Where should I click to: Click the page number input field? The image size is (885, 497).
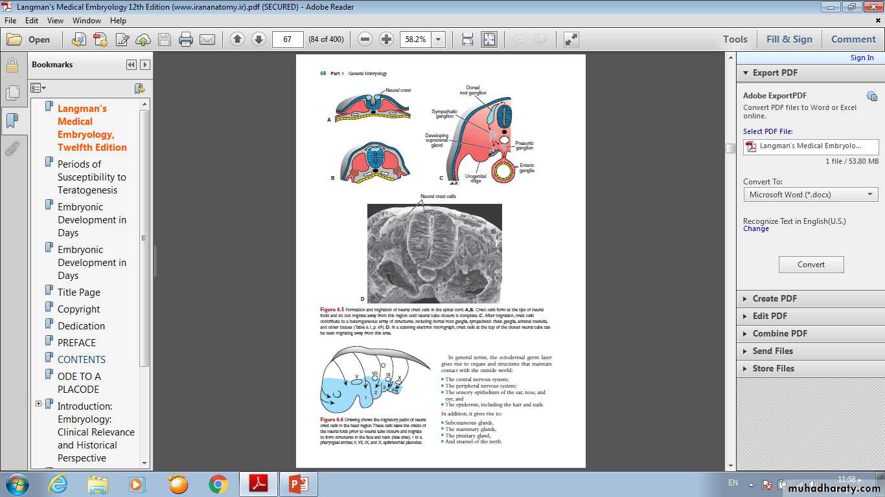coord(288,39)
